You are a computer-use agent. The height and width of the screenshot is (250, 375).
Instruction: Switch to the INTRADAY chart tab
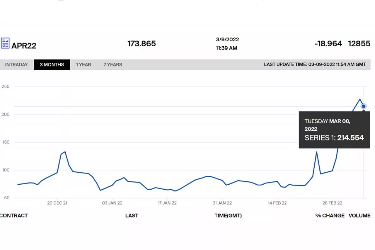(x=16, y=65)
